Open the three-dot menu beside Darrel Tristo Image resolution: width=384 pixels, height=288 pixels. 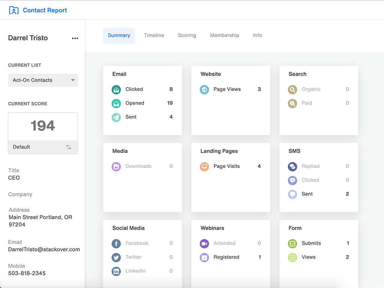click(x=75, y=38)
